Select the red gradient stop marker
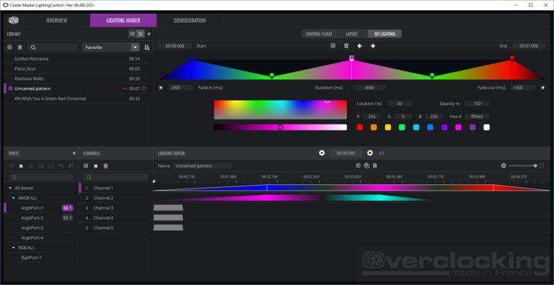 click(x=512, y=58)
